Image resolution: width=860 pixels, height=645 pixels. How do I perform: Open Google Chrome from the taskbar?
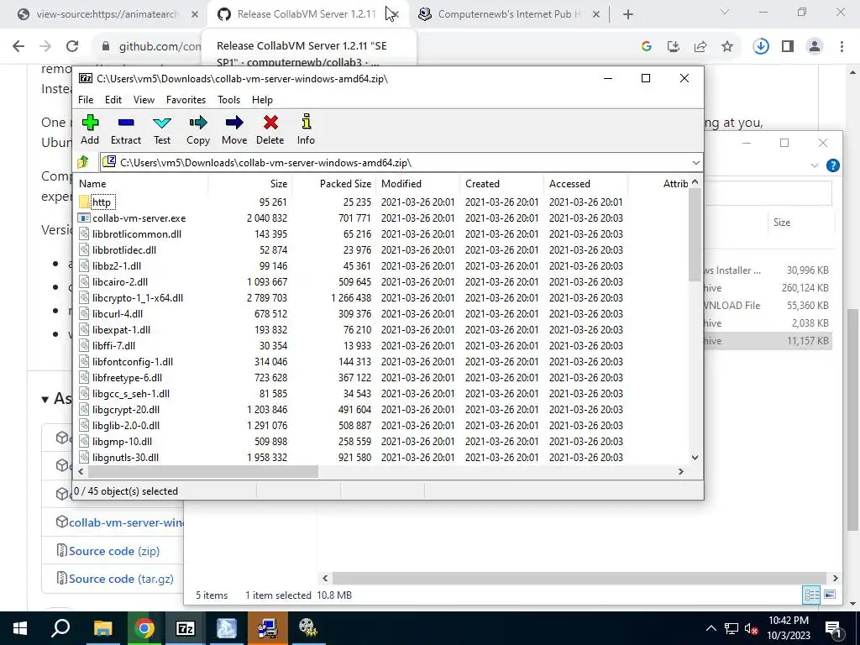[x=144, y=628]
